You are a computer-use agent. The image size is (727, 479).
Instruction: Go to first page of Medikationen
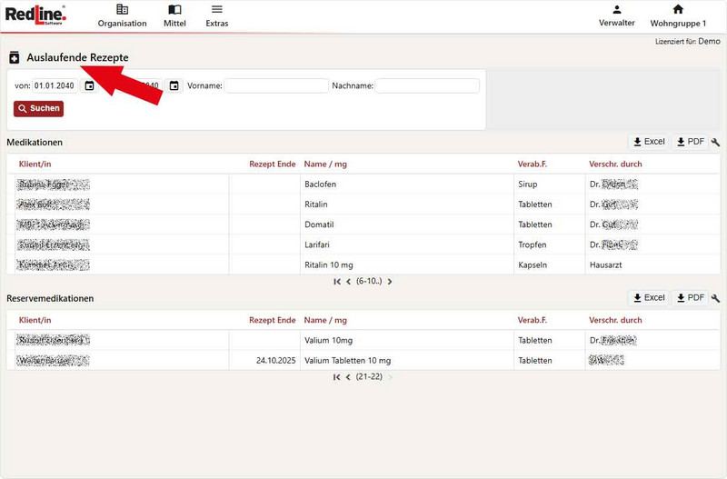point(337,282)
